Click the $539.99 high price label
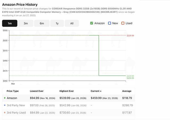Viewport: 170px width, 120px height. [x=130, y=36]
